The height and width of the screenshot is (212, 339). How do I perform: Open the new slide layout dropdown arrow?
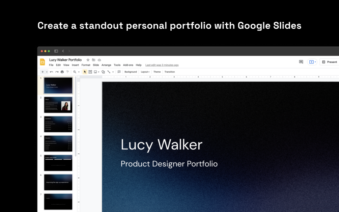point(47,72)
